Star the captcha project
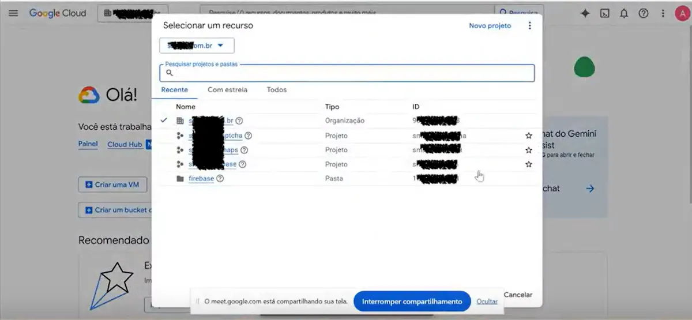The width and height of the screenshot is (692, 320). tap(528, 135)
